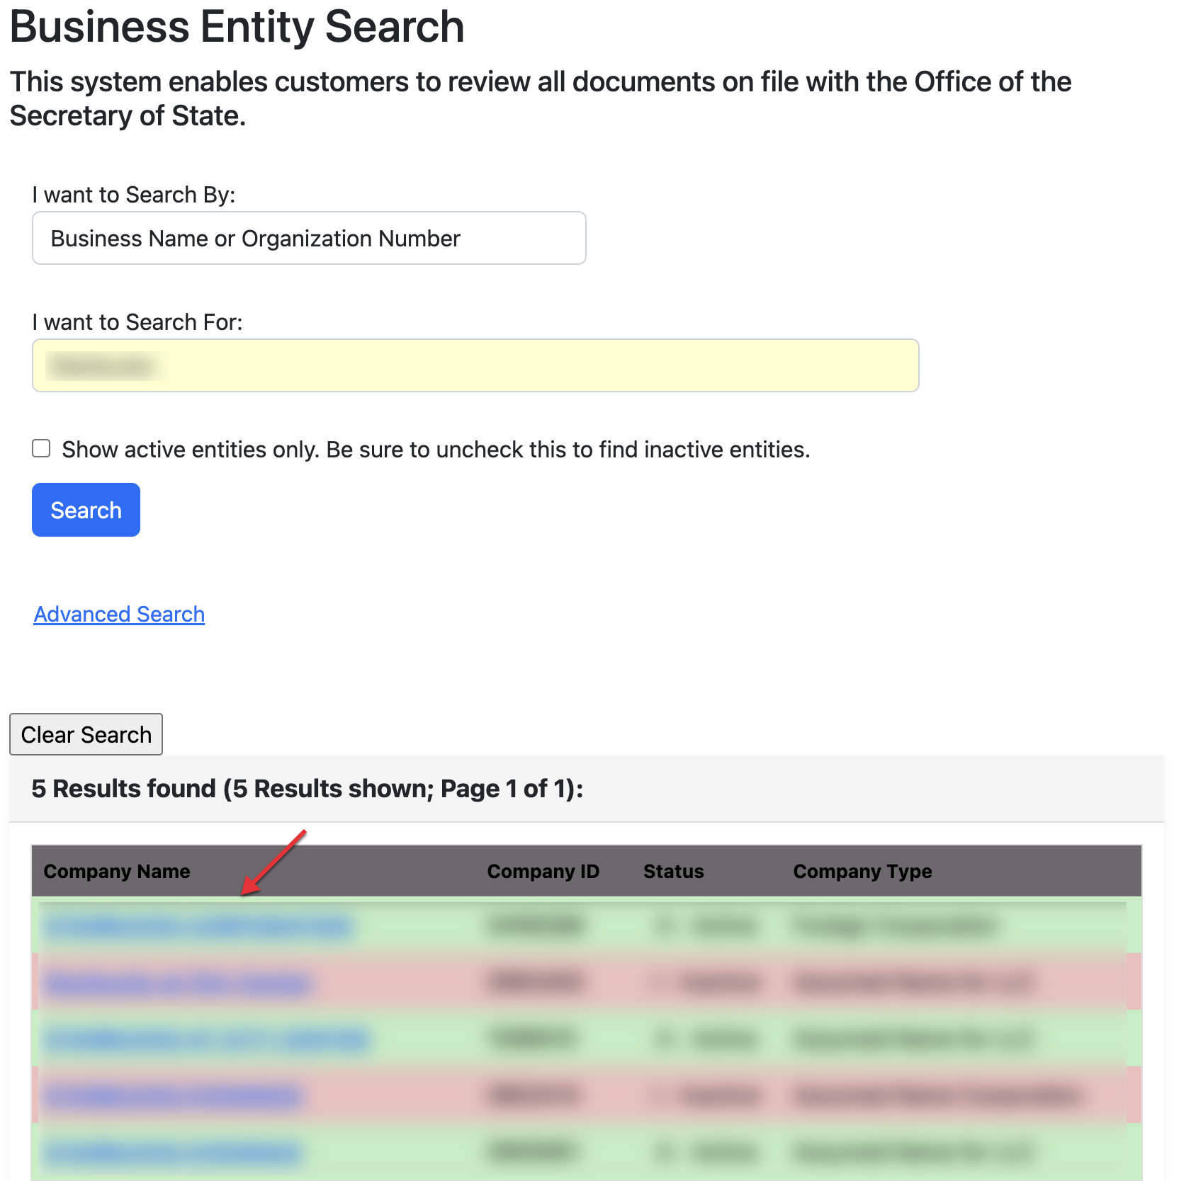
Task: Click the Company ID column header
Action: click(x=543, y=872)
